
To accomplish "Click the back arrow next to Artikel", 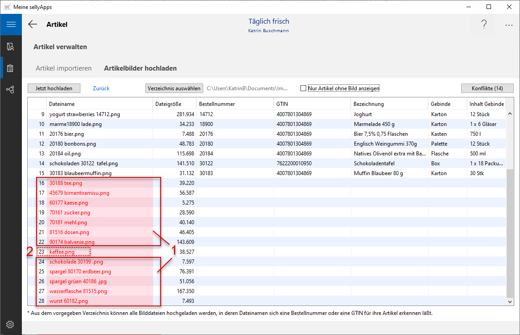I will point(33,25).
